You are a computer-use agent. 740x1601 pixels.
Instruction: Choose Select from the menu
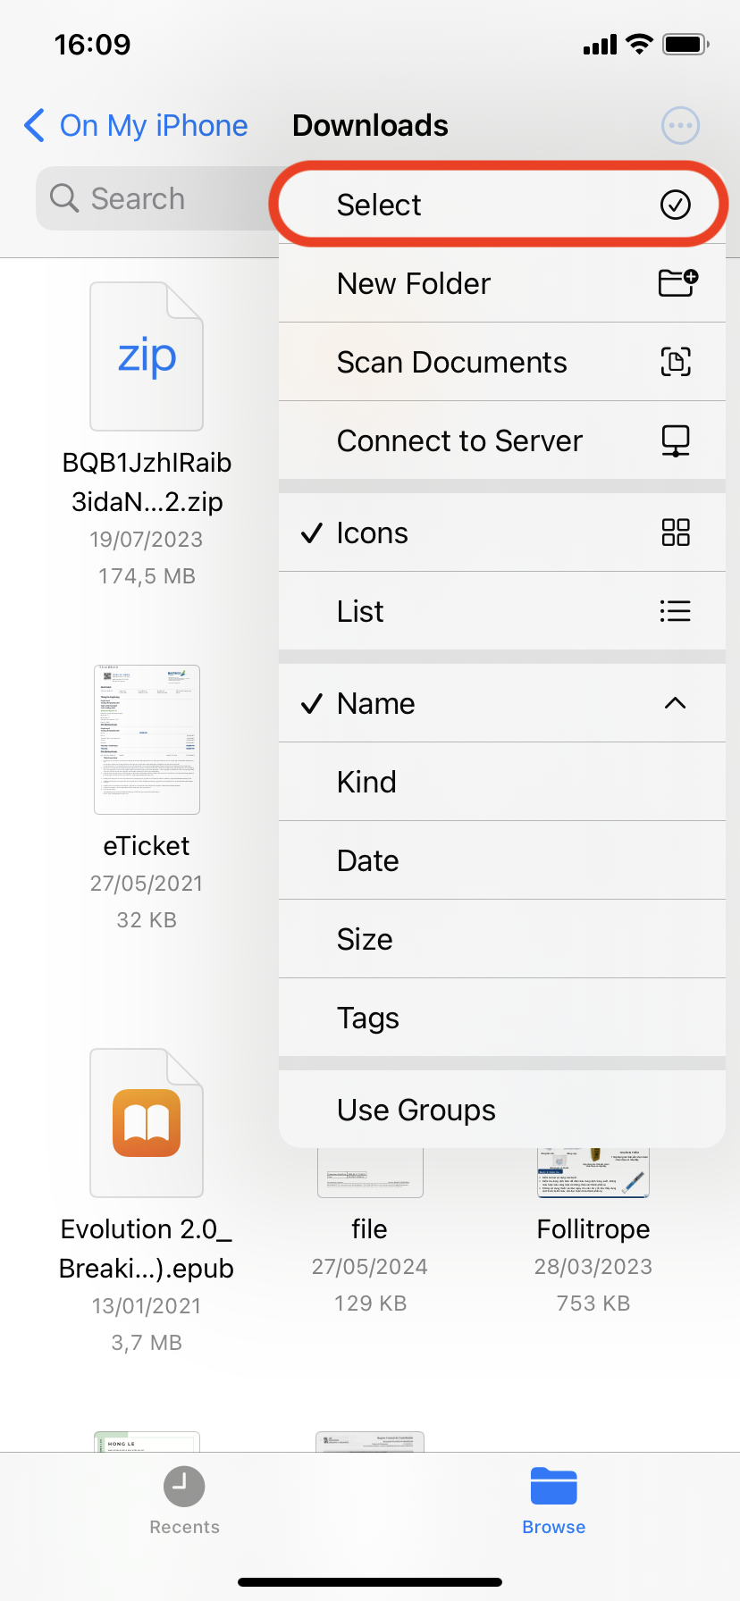502,205
